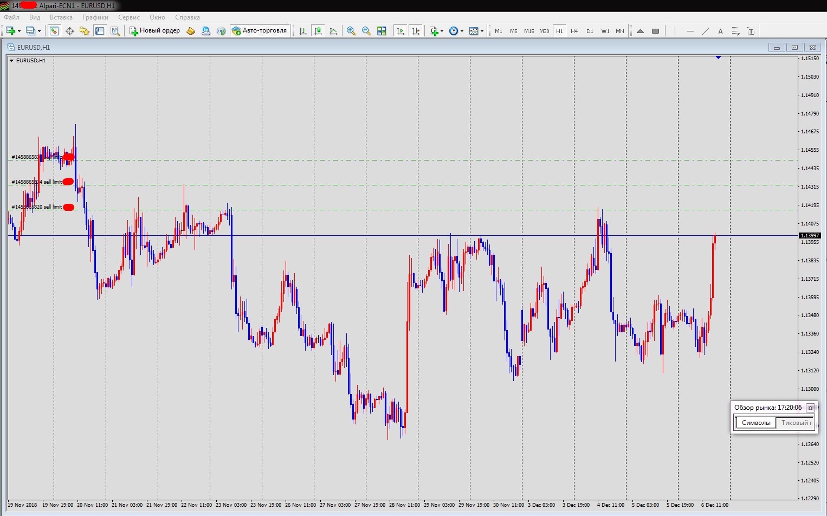Tile windows using the grid icon
The image size is (827, 516).
point(382,31)
